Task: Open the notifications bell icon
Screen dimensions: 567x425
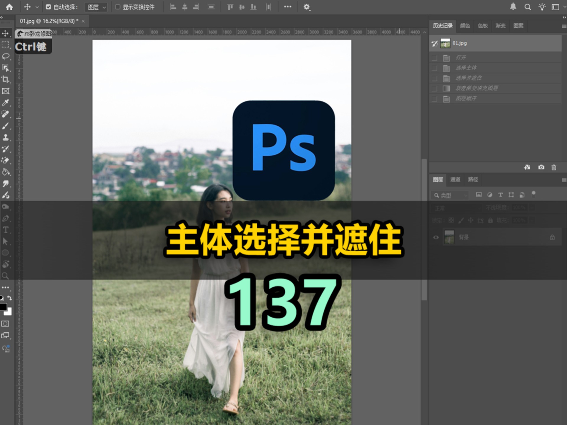Action: pos(513,6)
